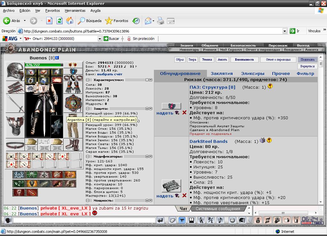Open the boots equipment slot
This screenshot has height=236, width=327.
point(73,144)
